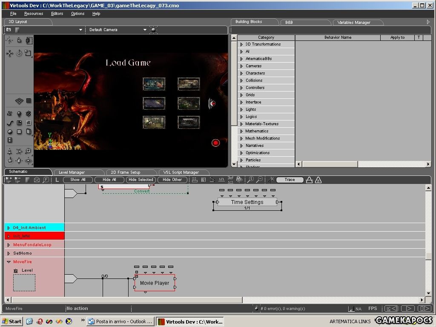Open the Variables Manager tab
Screen dimensions: 436x327
pyautogui.click(x=354, y=23)
